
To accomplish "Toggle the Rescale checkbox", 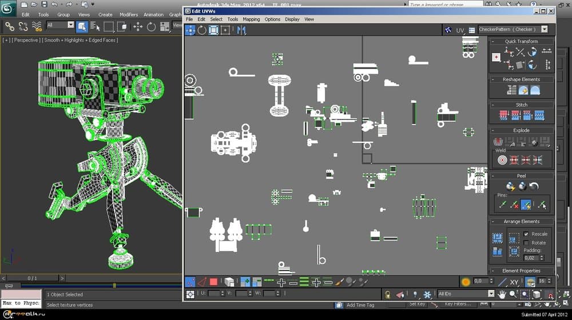I will (526, 234).
